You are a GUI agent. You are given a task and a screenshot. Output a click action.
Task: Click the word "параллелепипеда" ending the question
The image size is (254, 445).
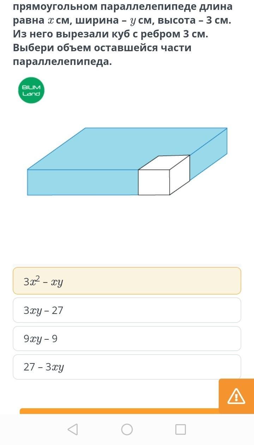(x=62, y=61)
